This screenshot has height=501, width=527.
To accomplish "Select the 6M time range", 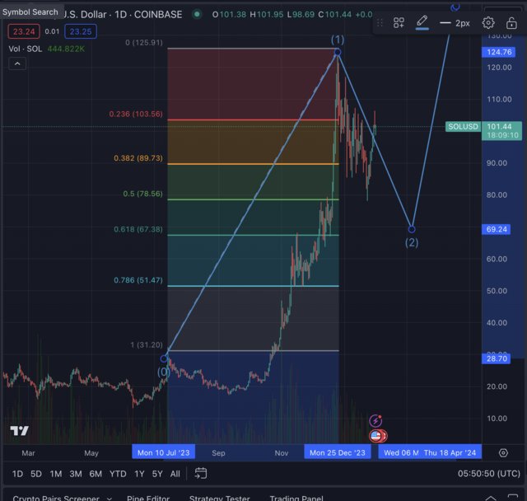I will coord(96,474).
